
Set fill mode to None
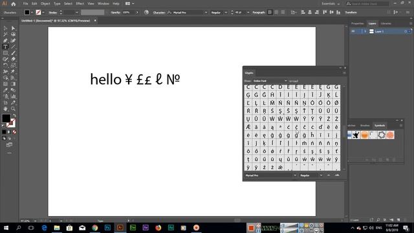(x=14, y=132)
